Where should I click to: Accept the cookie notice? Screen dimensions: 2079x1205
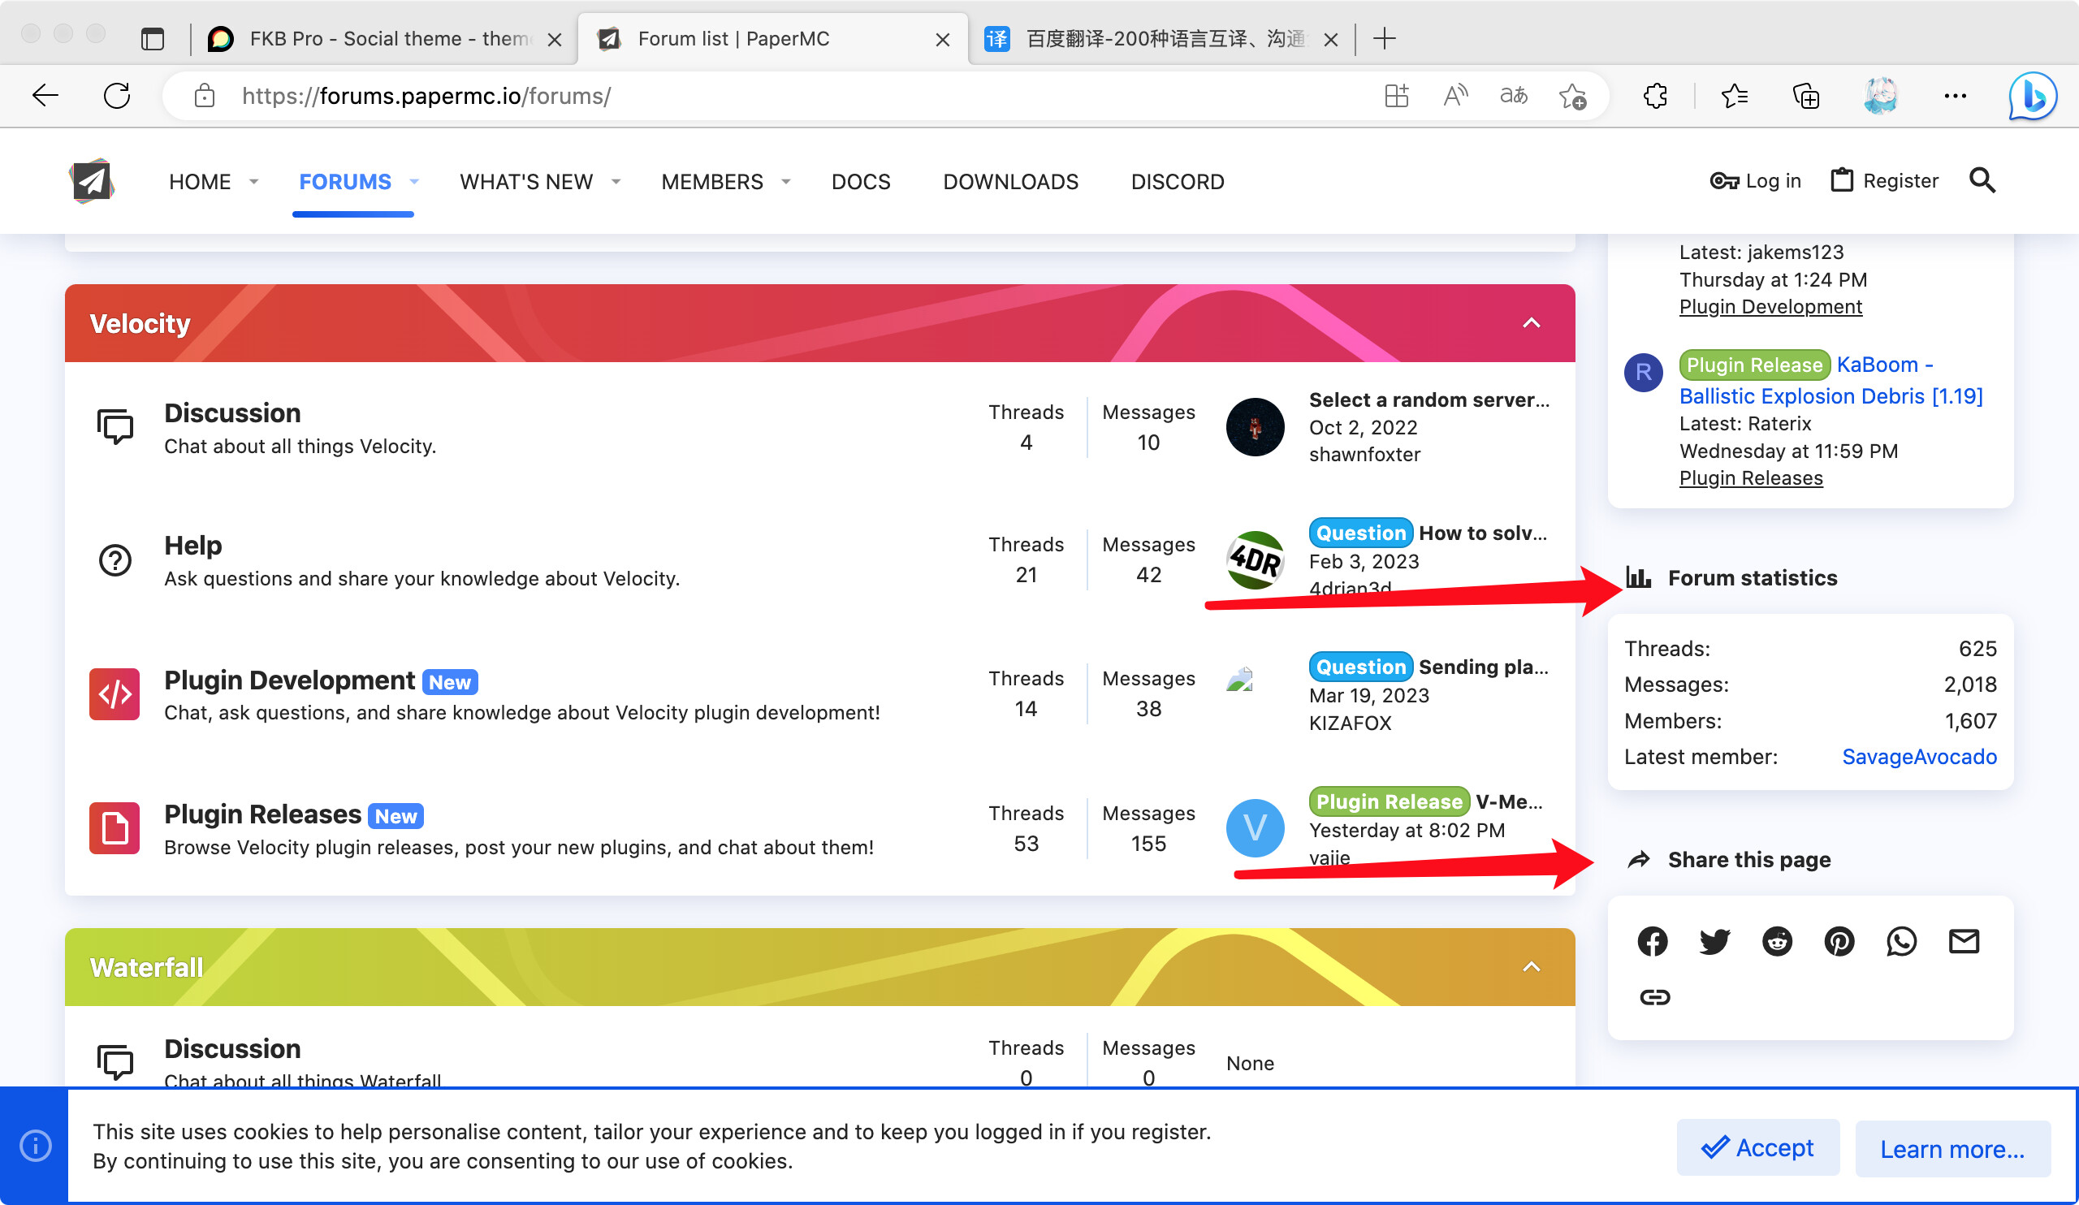[1758, 1147]
